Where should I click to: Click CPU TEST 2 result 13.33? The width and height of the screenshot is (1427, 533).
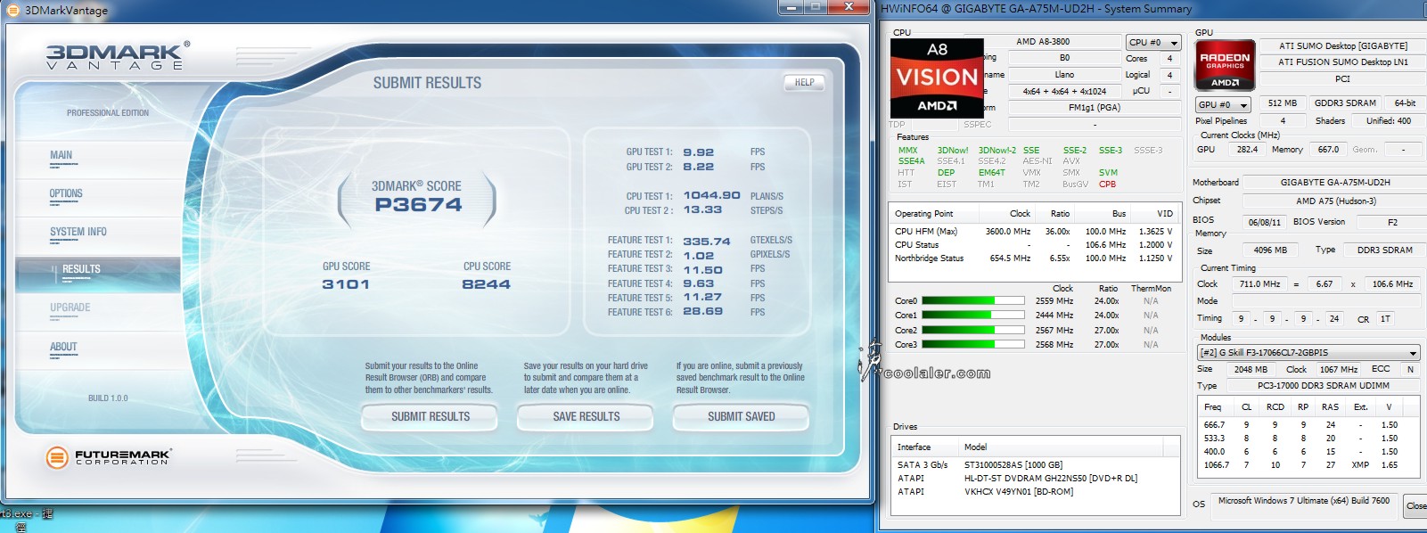(x=702, y=209)
